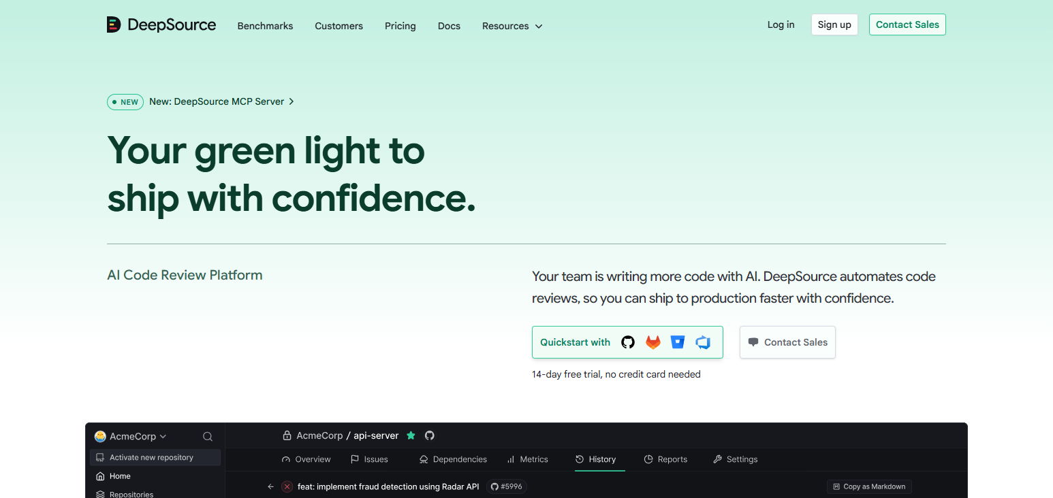
Task: Switch to the Metrics tab
Action: (527, 459)
